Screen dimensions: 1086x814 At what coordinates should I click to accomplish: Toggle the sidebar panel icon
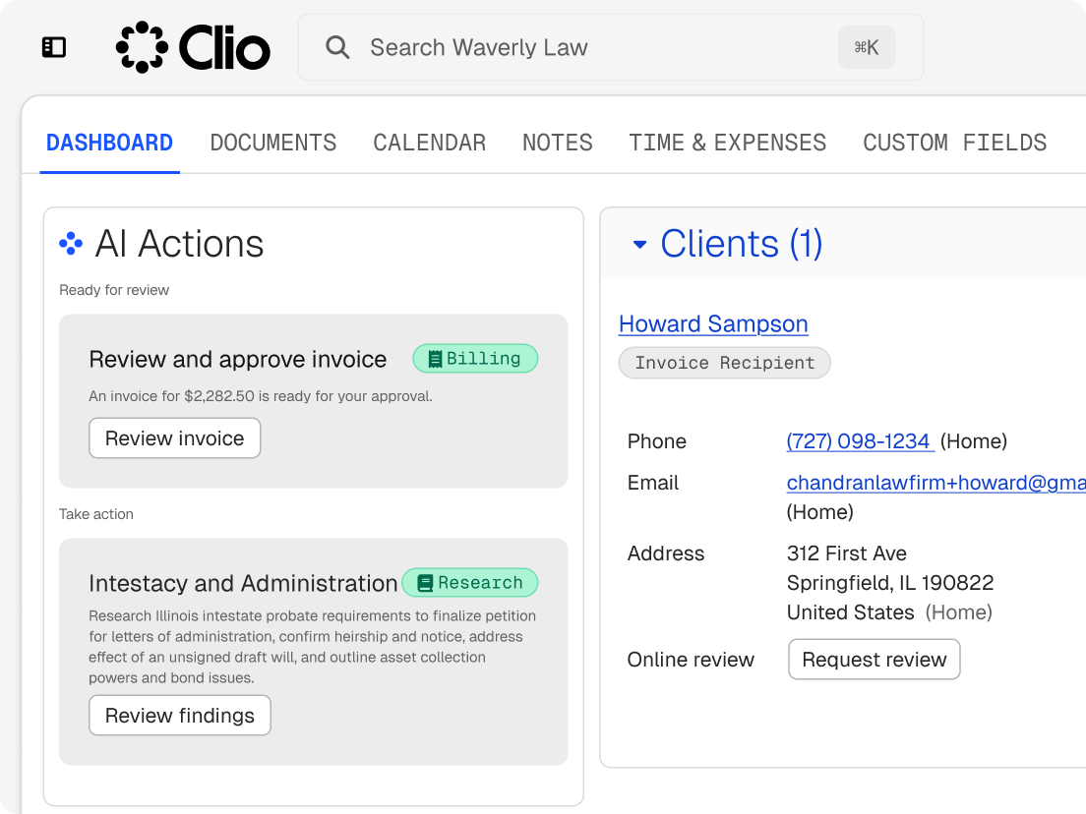pyautogui.click(x=54, y=47)
